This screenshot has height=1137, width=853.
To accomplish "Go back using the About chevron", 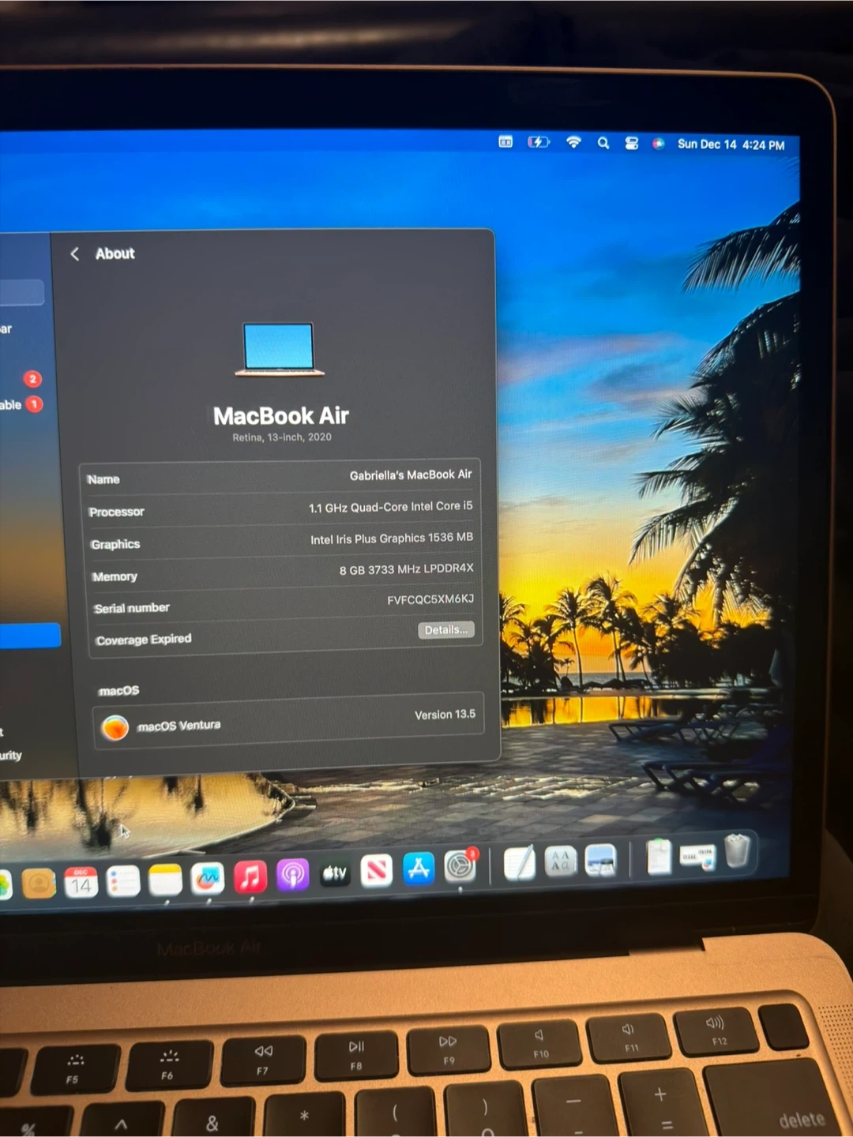I will pos(75,253).
